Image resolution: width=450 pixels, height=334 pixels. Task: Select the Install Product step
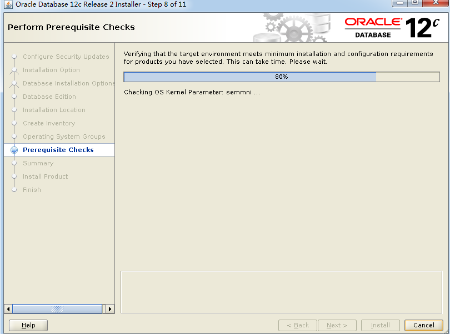coord(46,176)
